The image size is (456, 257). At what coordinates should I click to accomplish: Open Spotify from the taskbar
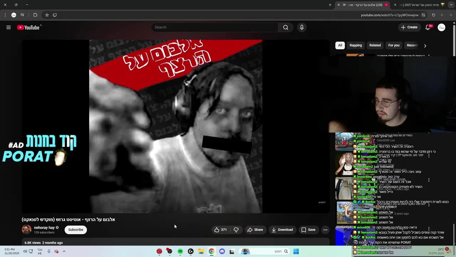(180, 251)
